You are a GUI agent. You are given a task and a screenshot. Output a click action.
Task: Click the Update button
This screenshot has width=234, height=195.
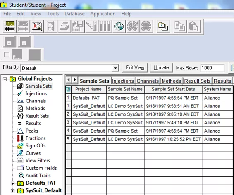point(161,68)
